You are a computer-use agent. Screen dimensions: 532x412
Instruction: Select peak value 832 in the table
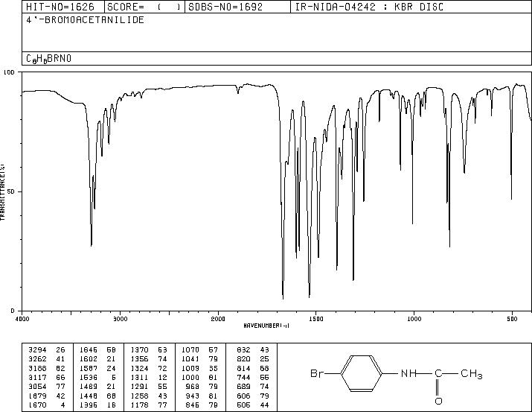tap(243, 350)
